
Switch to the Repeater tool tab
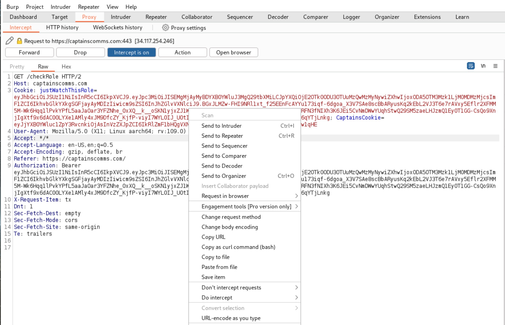click(156, 17)
